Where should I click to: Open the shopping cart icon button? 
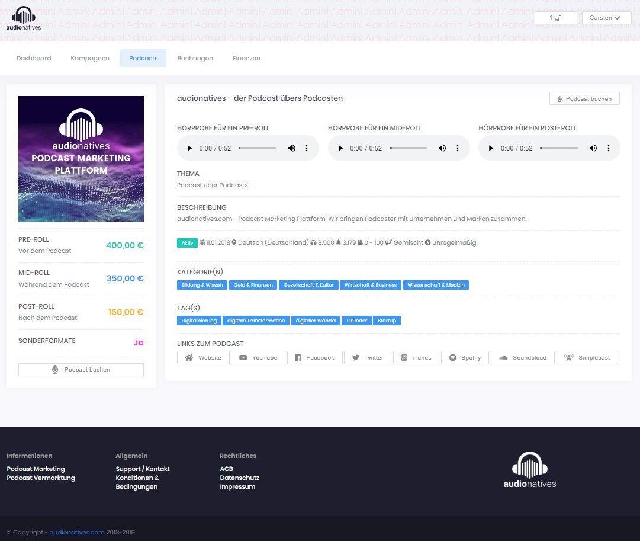(555, 18)
